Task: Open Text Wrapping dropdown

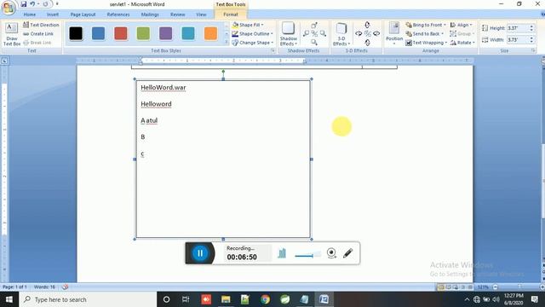Action: (426, 43)
